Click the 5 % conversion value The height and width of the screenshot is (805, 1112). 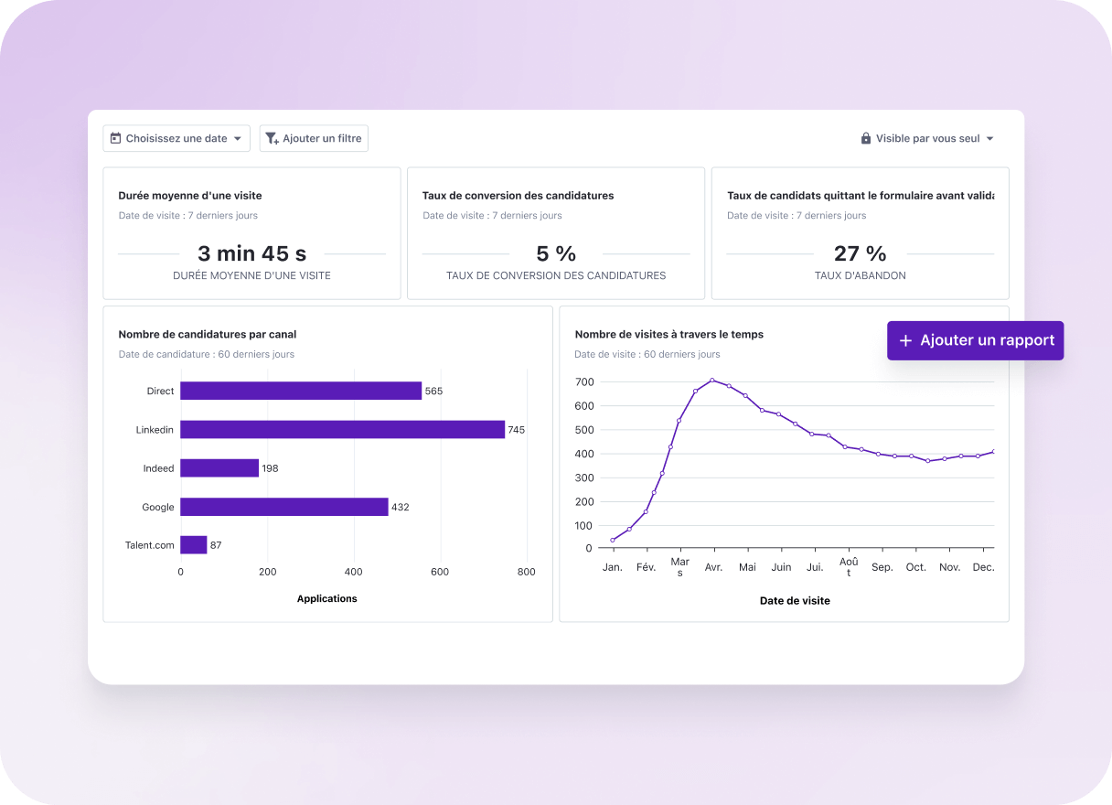pos(556,253)
